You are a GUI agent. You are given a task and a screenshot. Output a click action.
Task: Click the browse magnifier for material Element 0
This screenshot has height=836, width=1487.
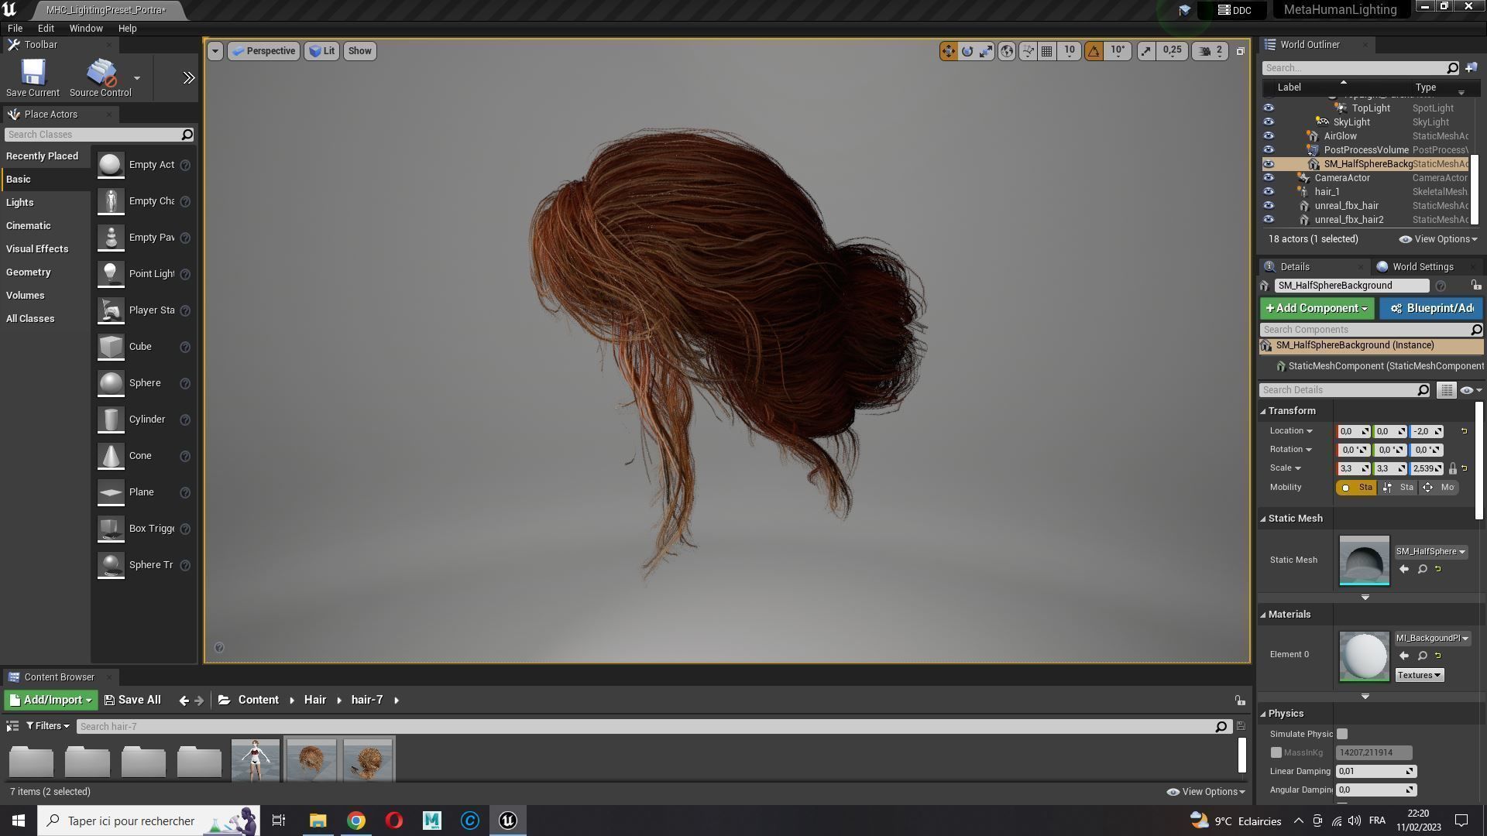1422,656
